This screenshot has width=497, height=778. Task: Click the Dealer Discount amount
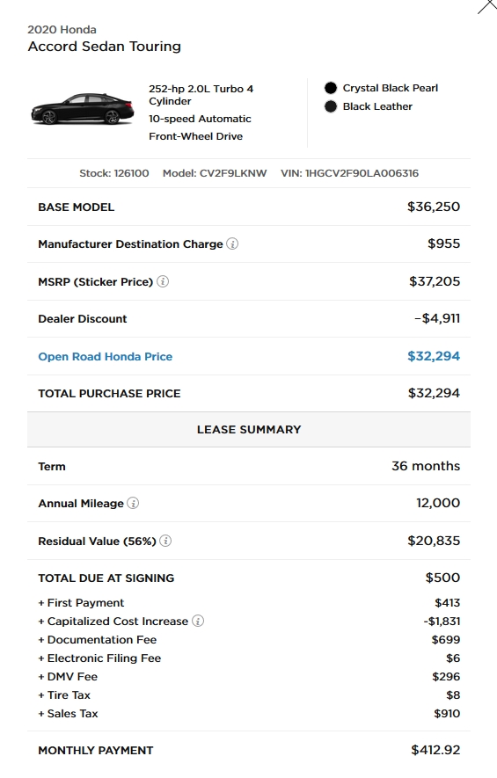[437, 318]
